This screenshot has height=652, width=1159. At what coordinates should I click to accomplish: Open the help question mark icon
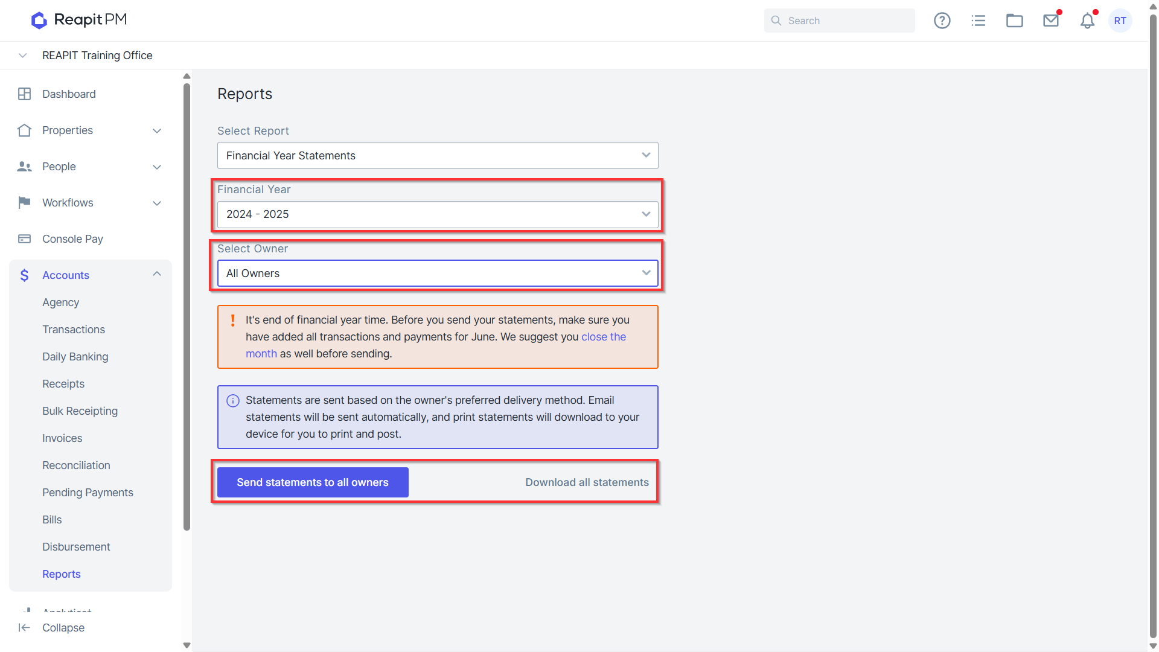(942, 21)
